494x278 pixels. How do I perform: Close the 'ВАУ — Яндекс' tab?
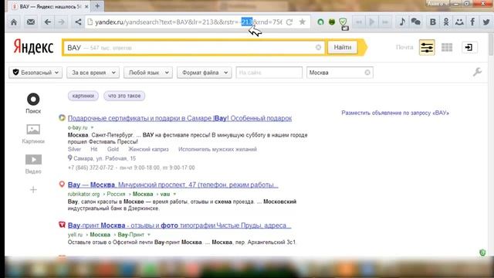coord(86,6)
